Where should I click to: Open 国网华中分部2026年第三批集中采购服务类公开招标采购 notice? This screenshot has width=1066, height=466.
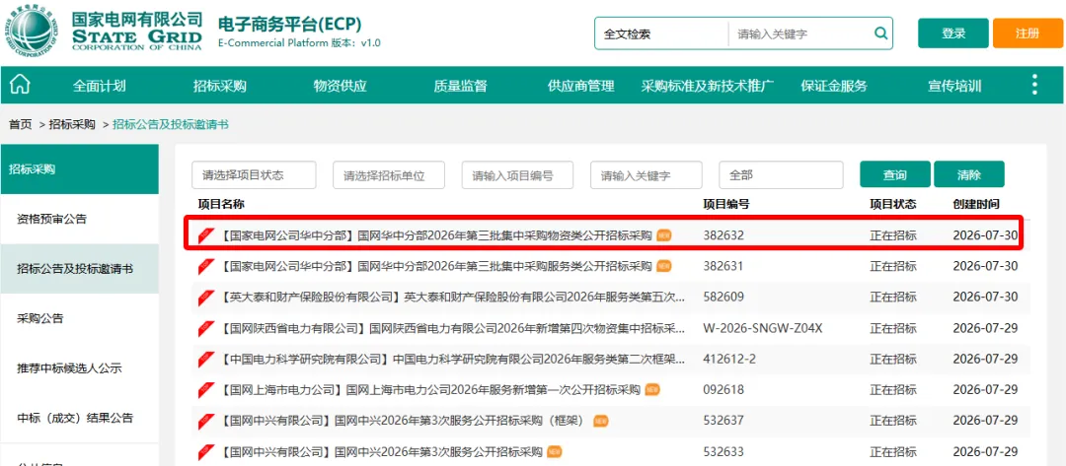point(436,266)
